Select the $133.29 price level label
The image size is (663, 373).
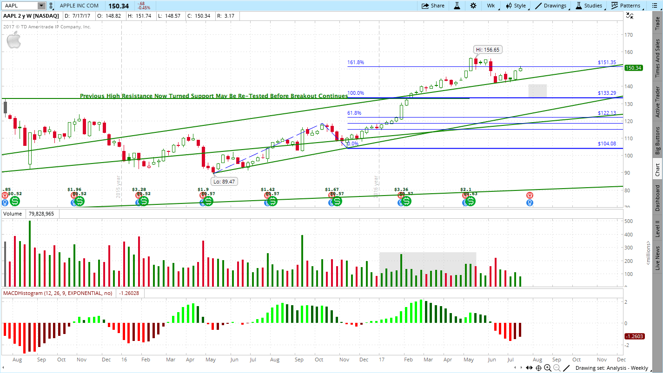coord(607,93)
